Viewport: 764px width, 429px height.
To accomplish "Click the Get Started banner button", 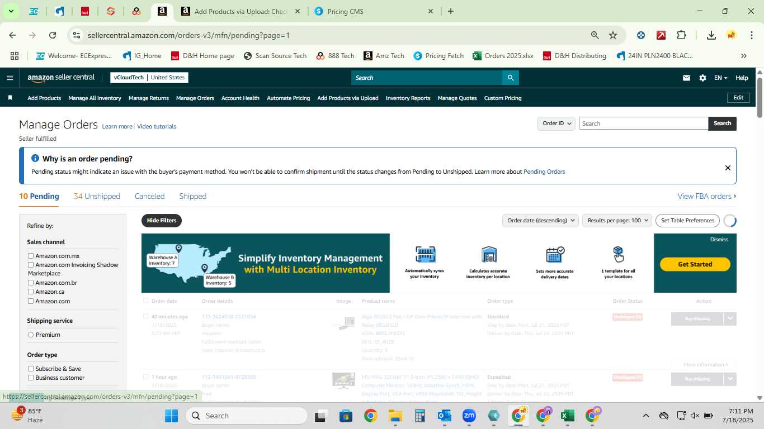I will point(695,264).
